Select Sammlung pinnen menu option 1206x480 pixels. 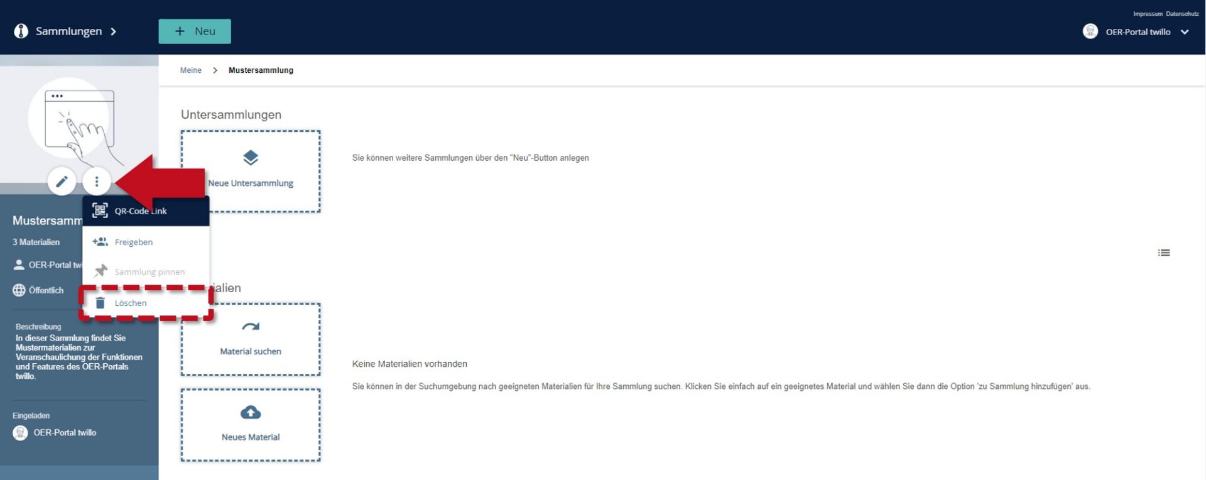(x=146, y=272)
